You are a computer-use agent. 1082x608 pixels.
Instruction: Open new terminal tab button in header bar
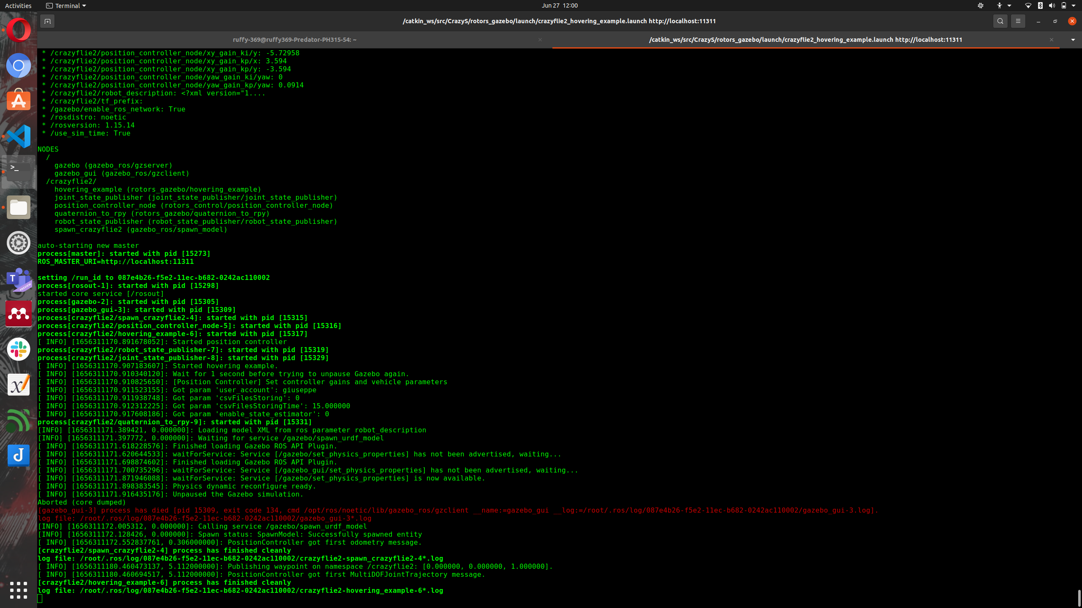pos(47,21)
